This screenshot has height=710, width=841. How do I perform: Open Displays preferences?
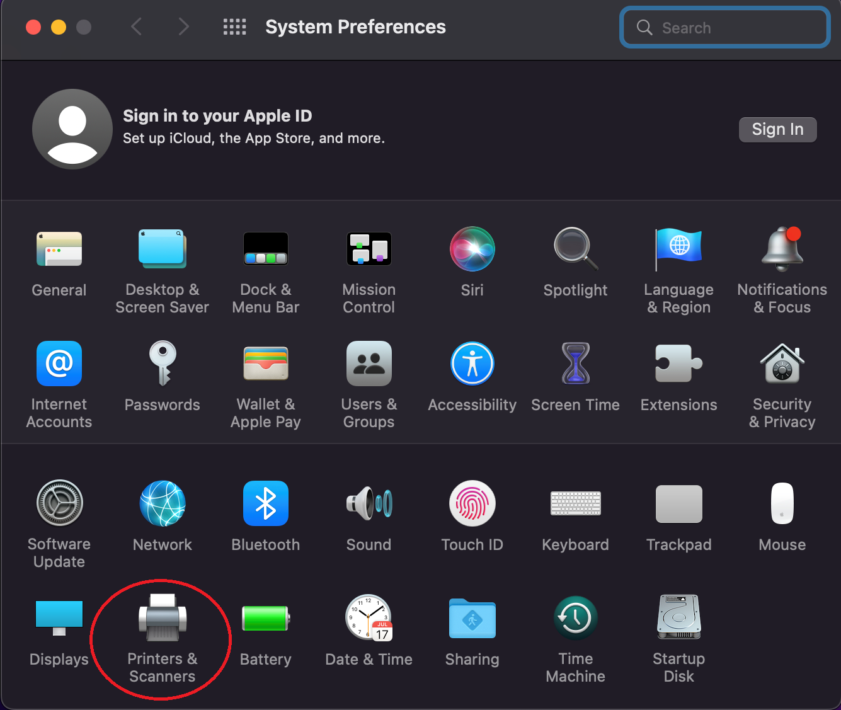point(59,618)
